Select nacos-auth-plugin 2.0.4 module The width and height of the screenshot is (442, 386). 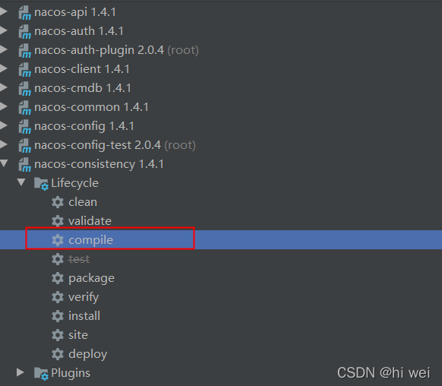pyautogui.click(x=116, y=50)
